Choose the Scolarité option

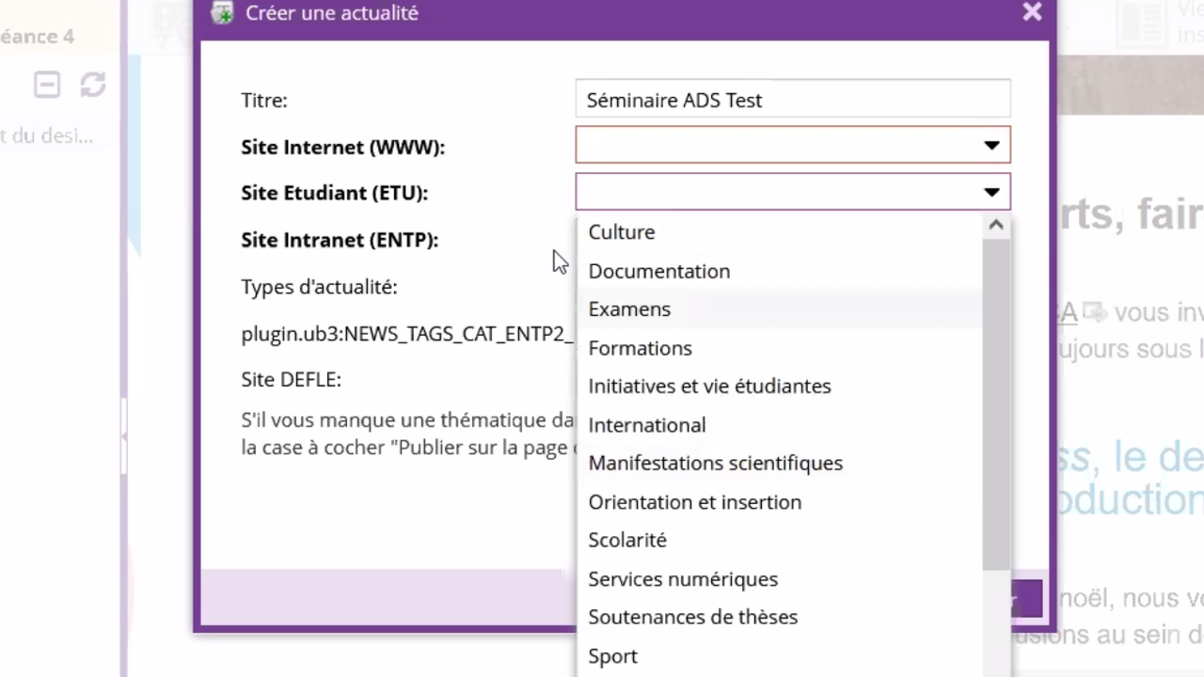tap(626, 541)
